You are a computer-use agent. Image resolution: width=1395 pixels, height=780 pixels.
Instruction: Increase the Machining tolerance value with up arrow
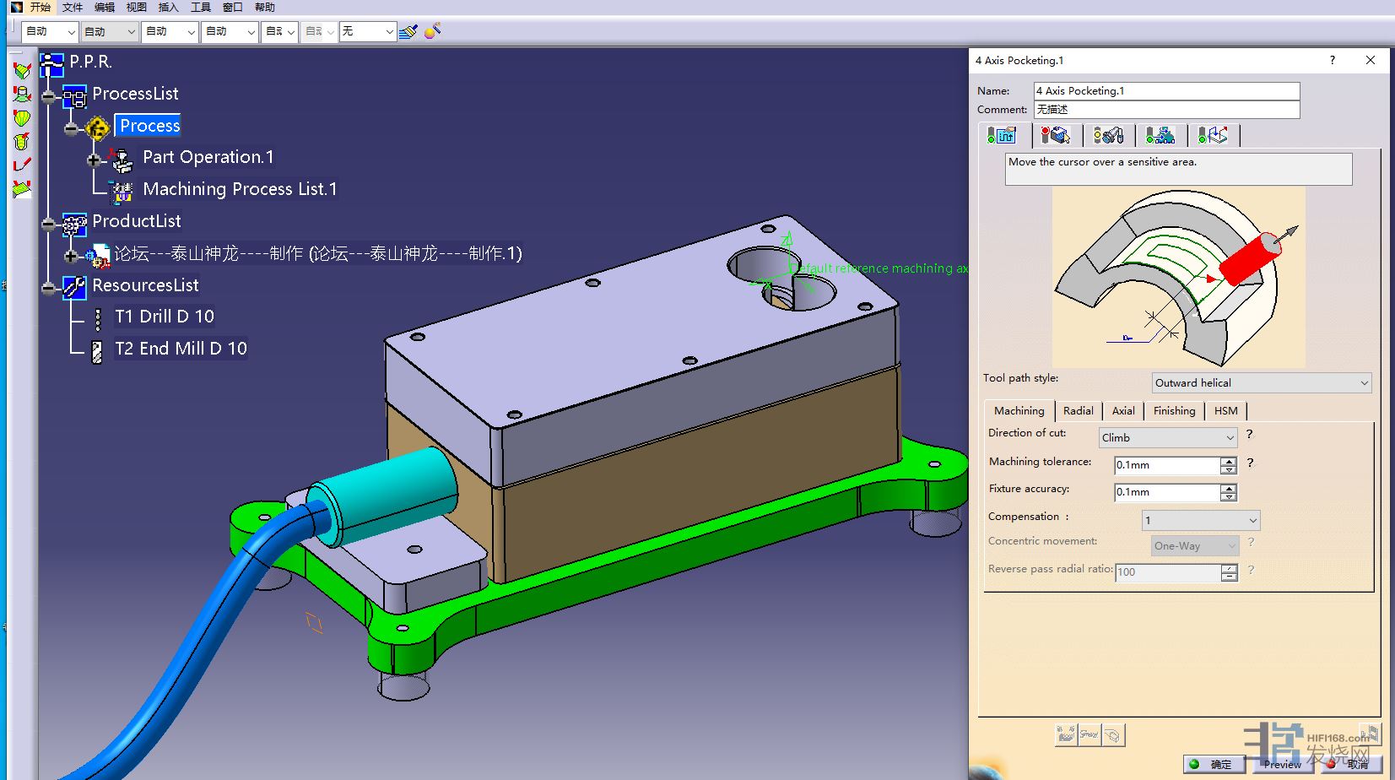pyautogui.click(x=1229, y=461)
